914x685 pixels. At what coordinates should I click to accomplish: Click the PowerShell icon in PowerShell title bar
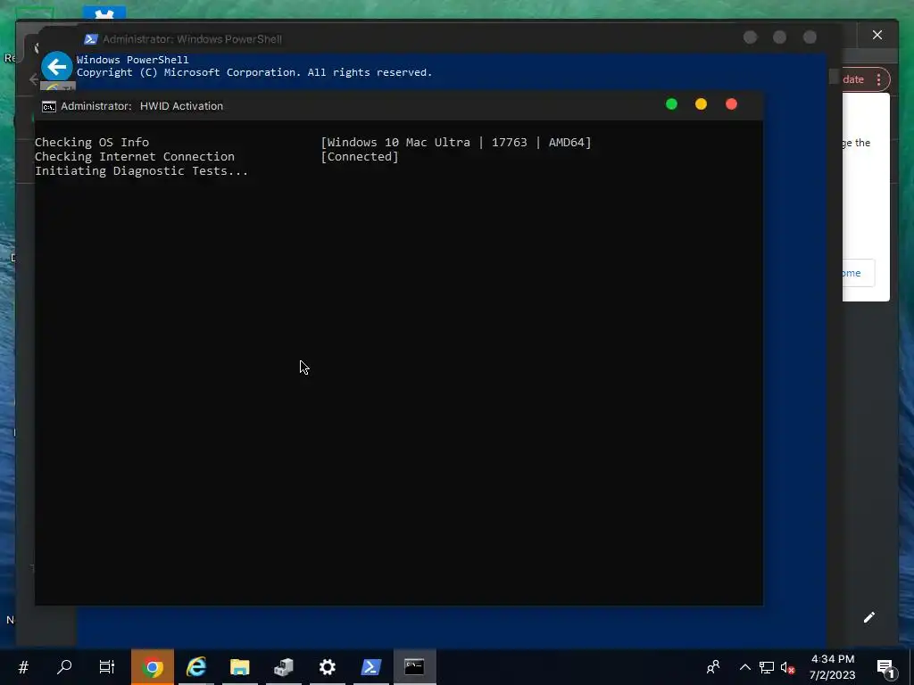[x=90, y=39]
